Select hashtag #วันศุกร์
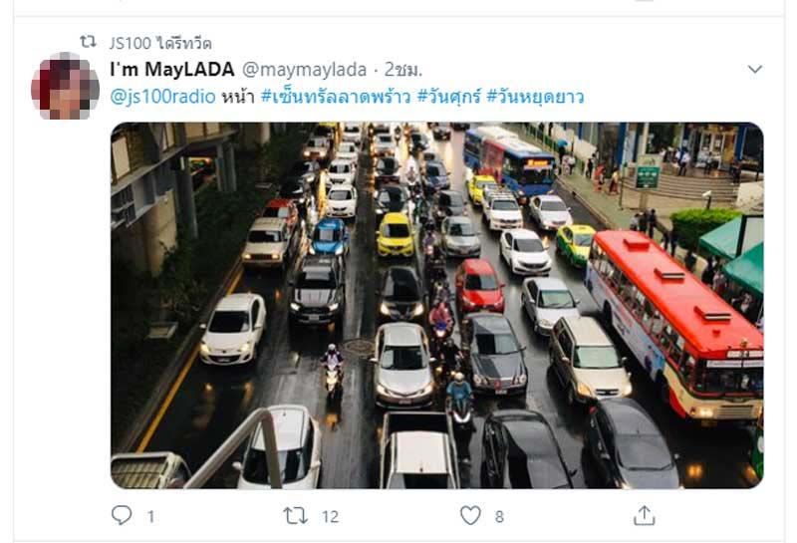797x543 pixels. coord(449,96)
